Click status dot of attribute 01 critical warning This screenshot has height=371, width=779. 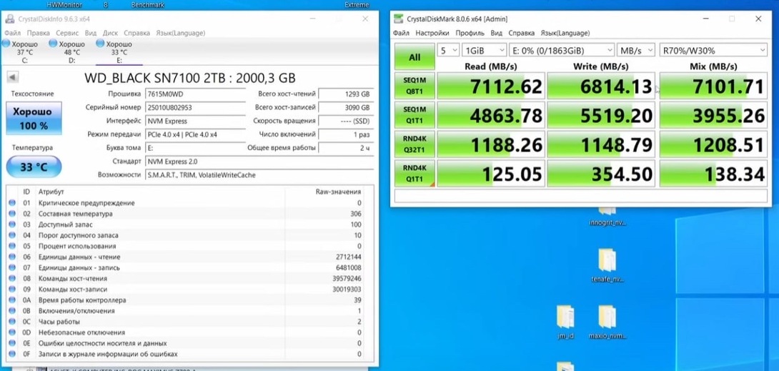click(x=12, y=202)
